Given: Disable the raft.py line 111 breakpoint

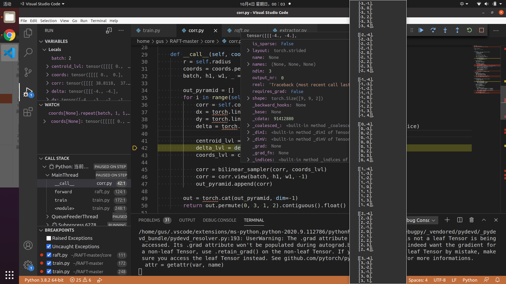Looking at the screenshot, I should (x=49, y=255).
